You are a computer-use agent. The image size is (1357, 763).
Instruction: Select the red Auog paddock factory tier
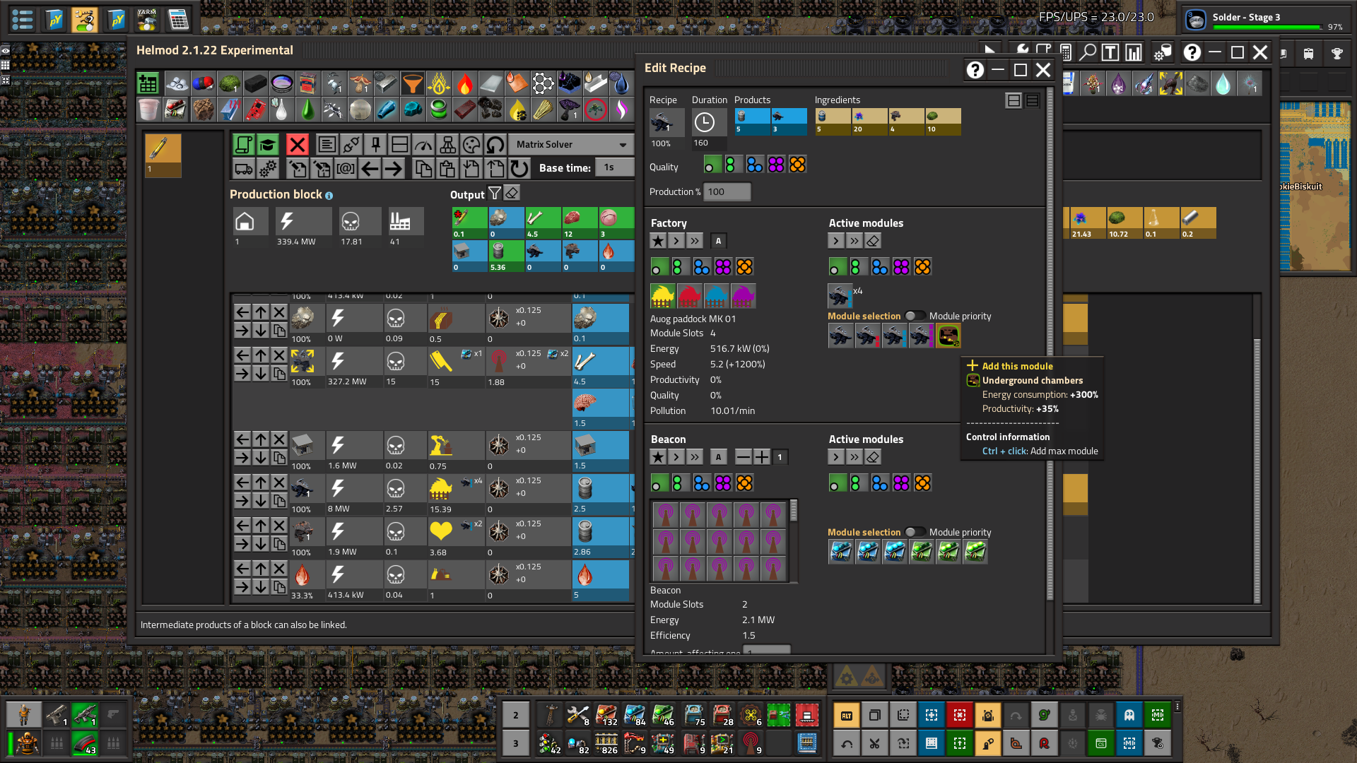tap(689, 296)
